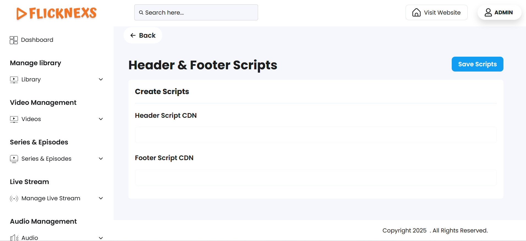
Task: Open the Audio menu item
Action: [x=30, y=238]
